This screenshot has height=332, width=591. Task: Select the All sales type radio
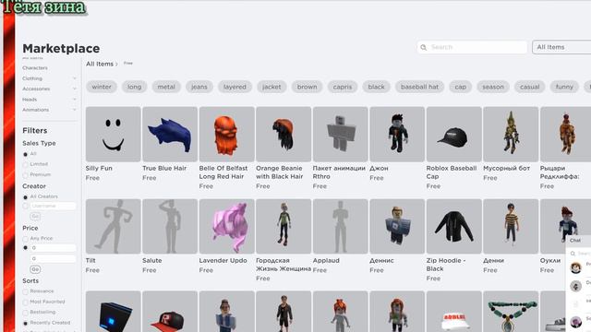click(25, 154)
